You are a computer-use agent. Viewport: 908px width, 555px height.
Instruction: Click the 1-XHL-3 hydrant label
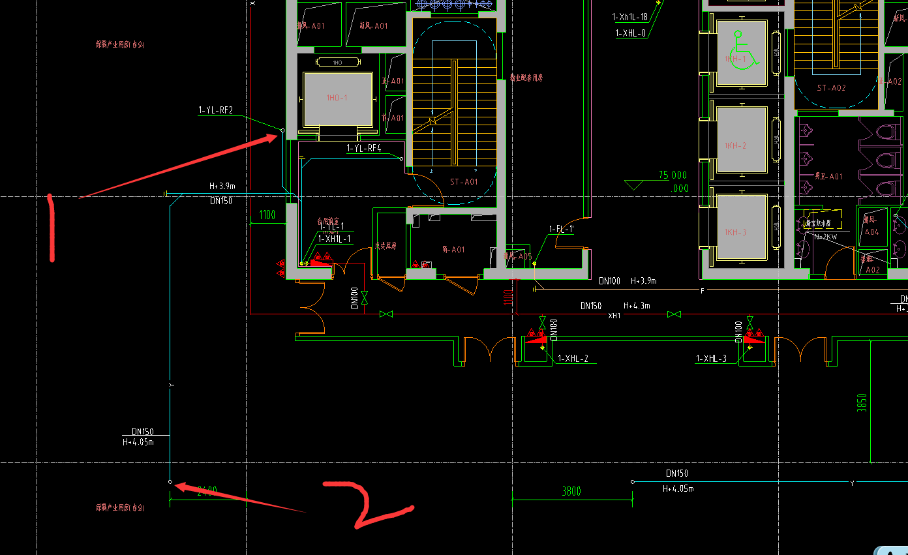tap(711, 359)
